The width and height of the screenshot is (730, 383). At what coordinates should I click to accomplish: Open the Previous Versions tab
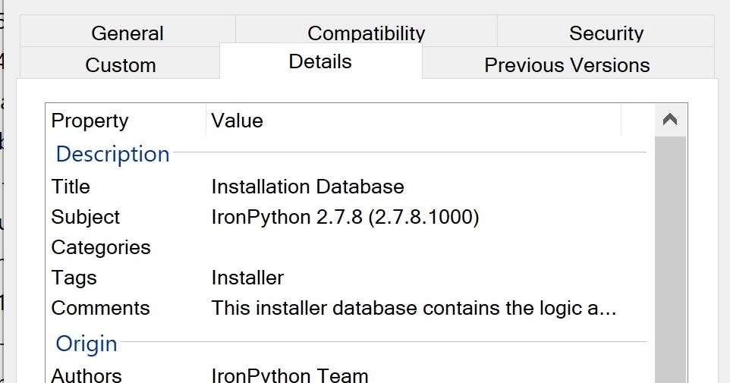pos(567,63)
